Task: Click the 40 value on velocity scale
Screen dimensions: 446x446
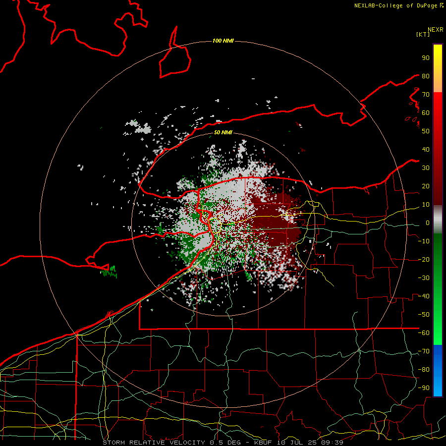Action: [x=426, y=150]
